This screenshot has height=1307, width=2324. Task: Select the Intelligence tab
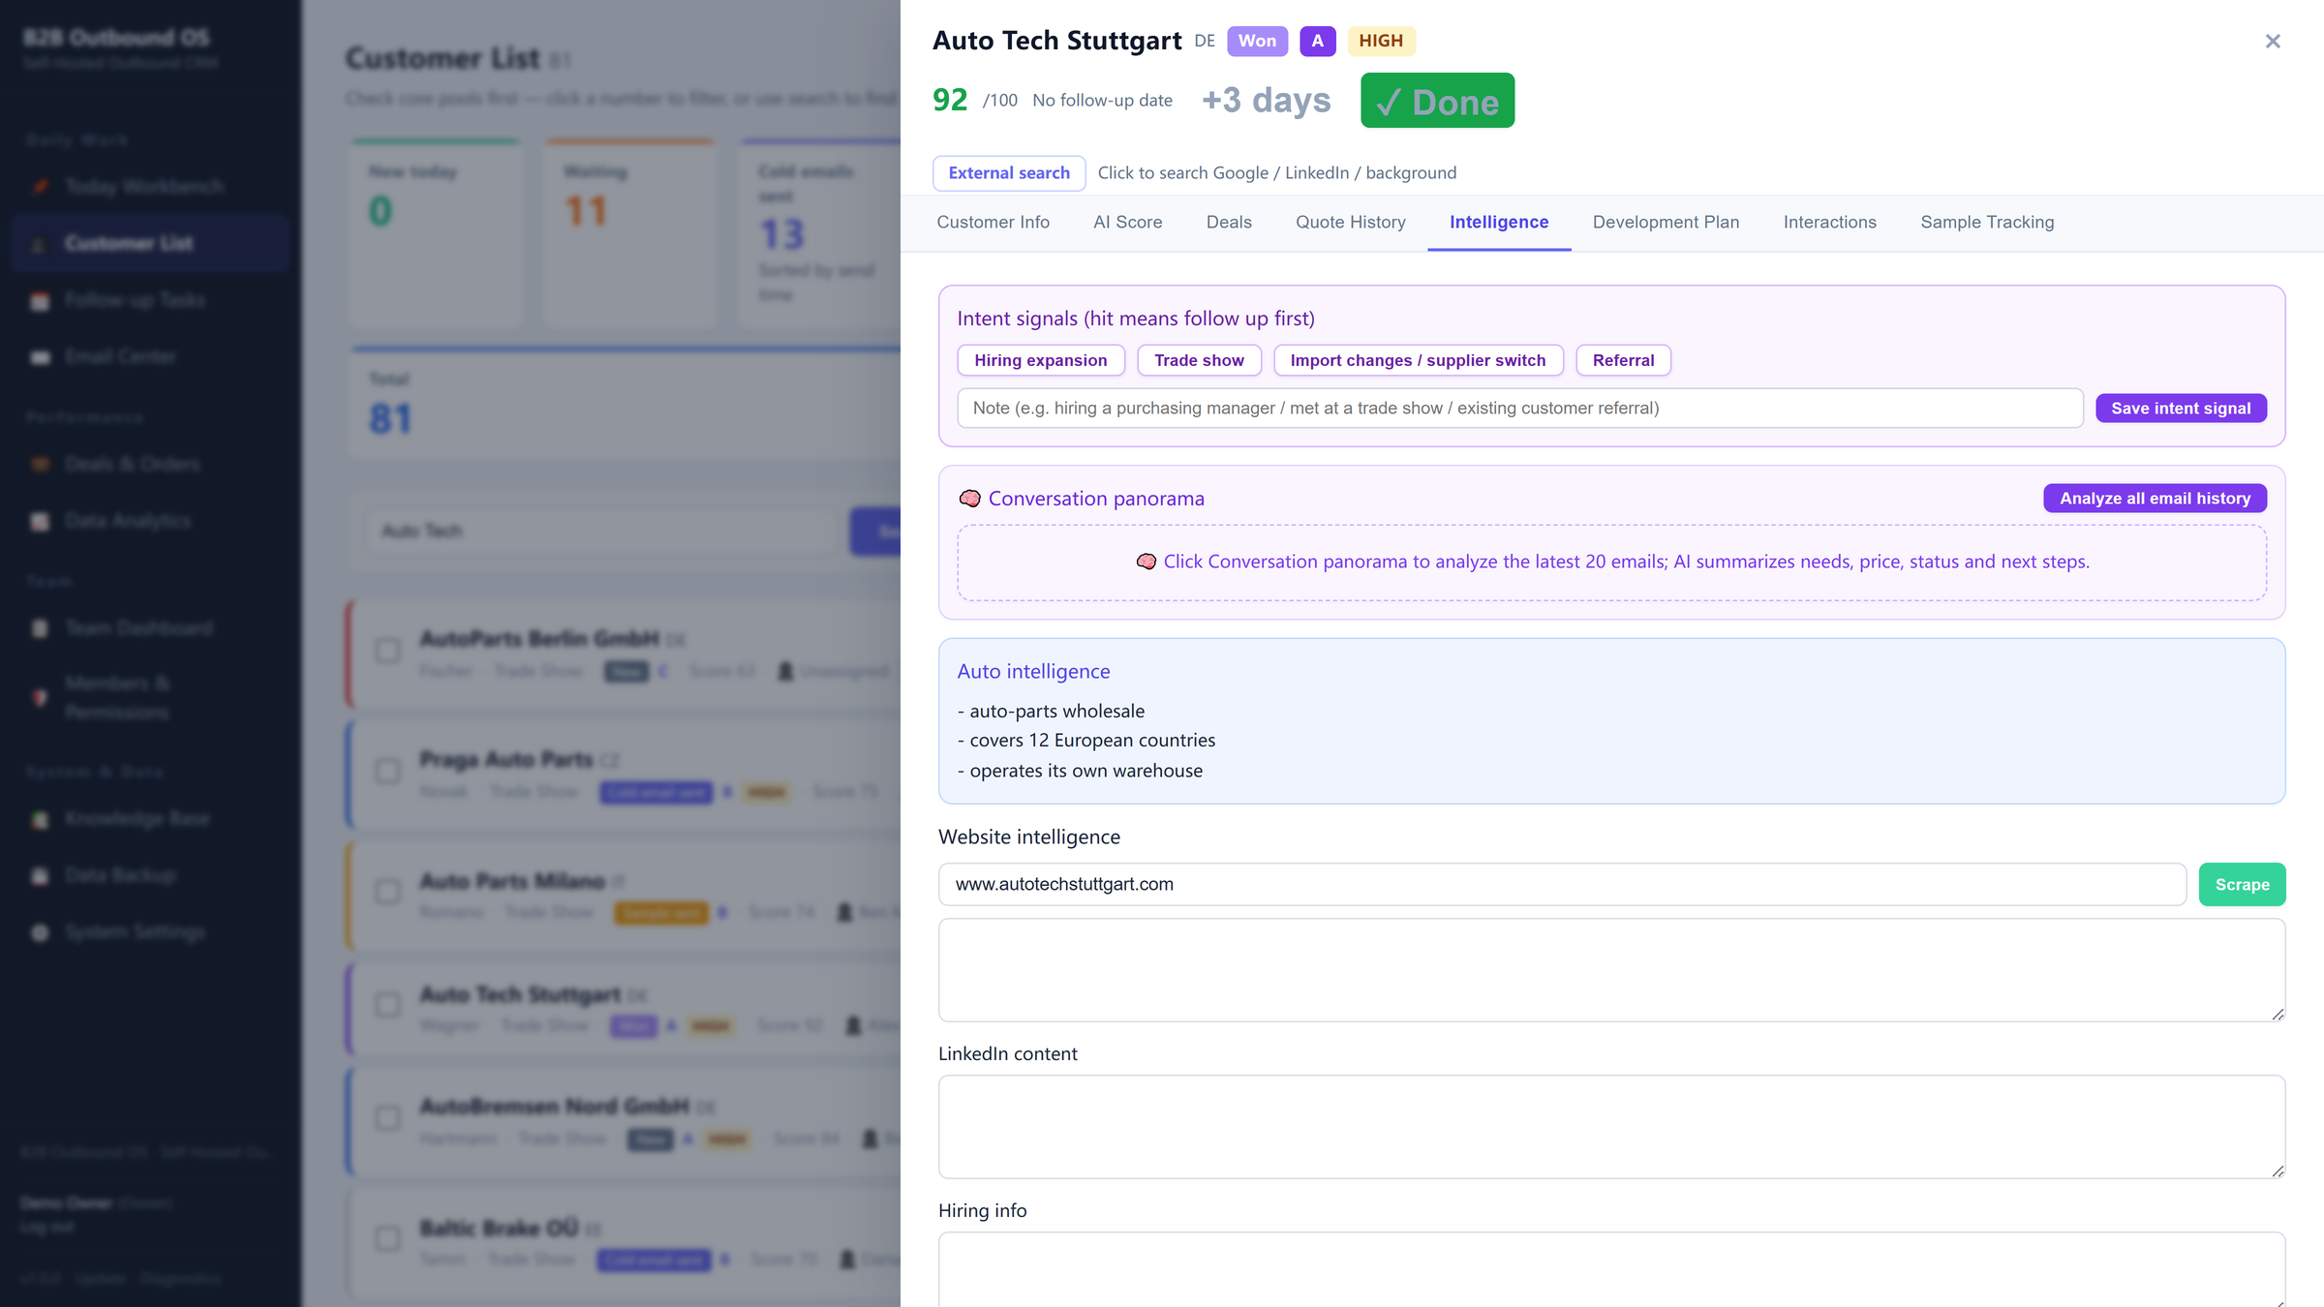click(1499, 222)
